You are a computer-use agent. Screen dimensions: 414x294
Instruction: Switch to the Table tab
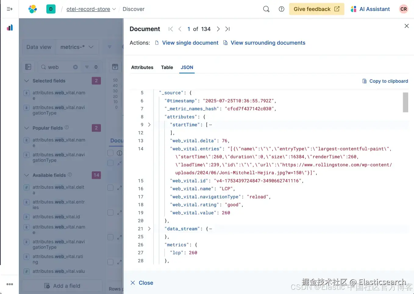(167, 67)
